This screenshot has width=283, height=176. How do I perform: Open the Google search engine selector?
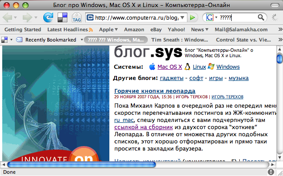212,17
